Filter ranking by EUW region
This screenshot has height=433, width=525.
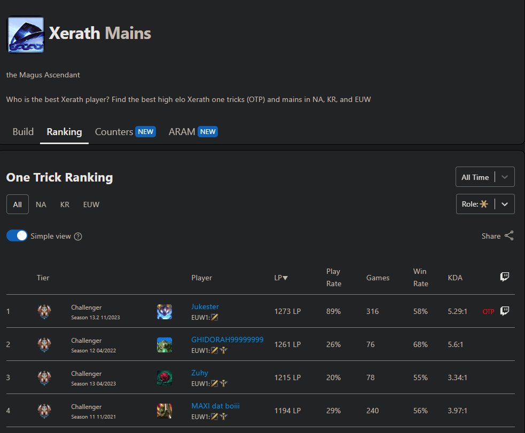91,204
